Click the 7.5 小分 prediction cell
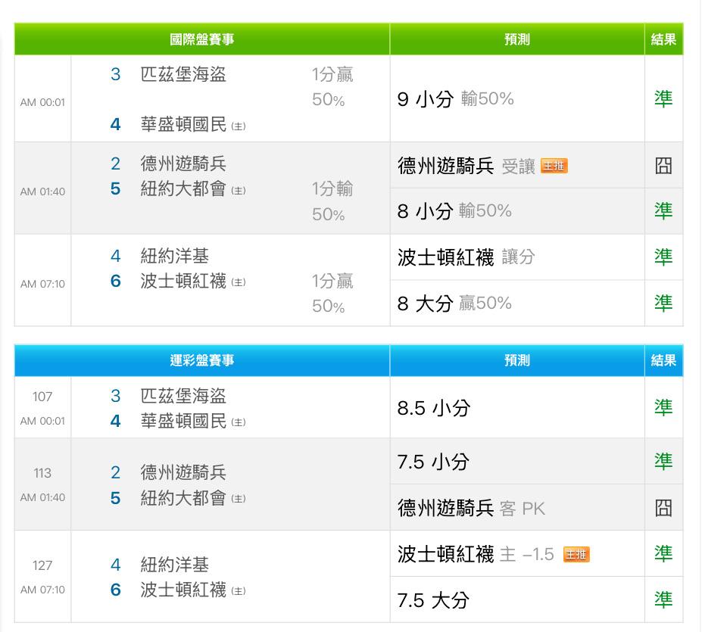The height and width of the screenshot is (632, 705). 433,462
